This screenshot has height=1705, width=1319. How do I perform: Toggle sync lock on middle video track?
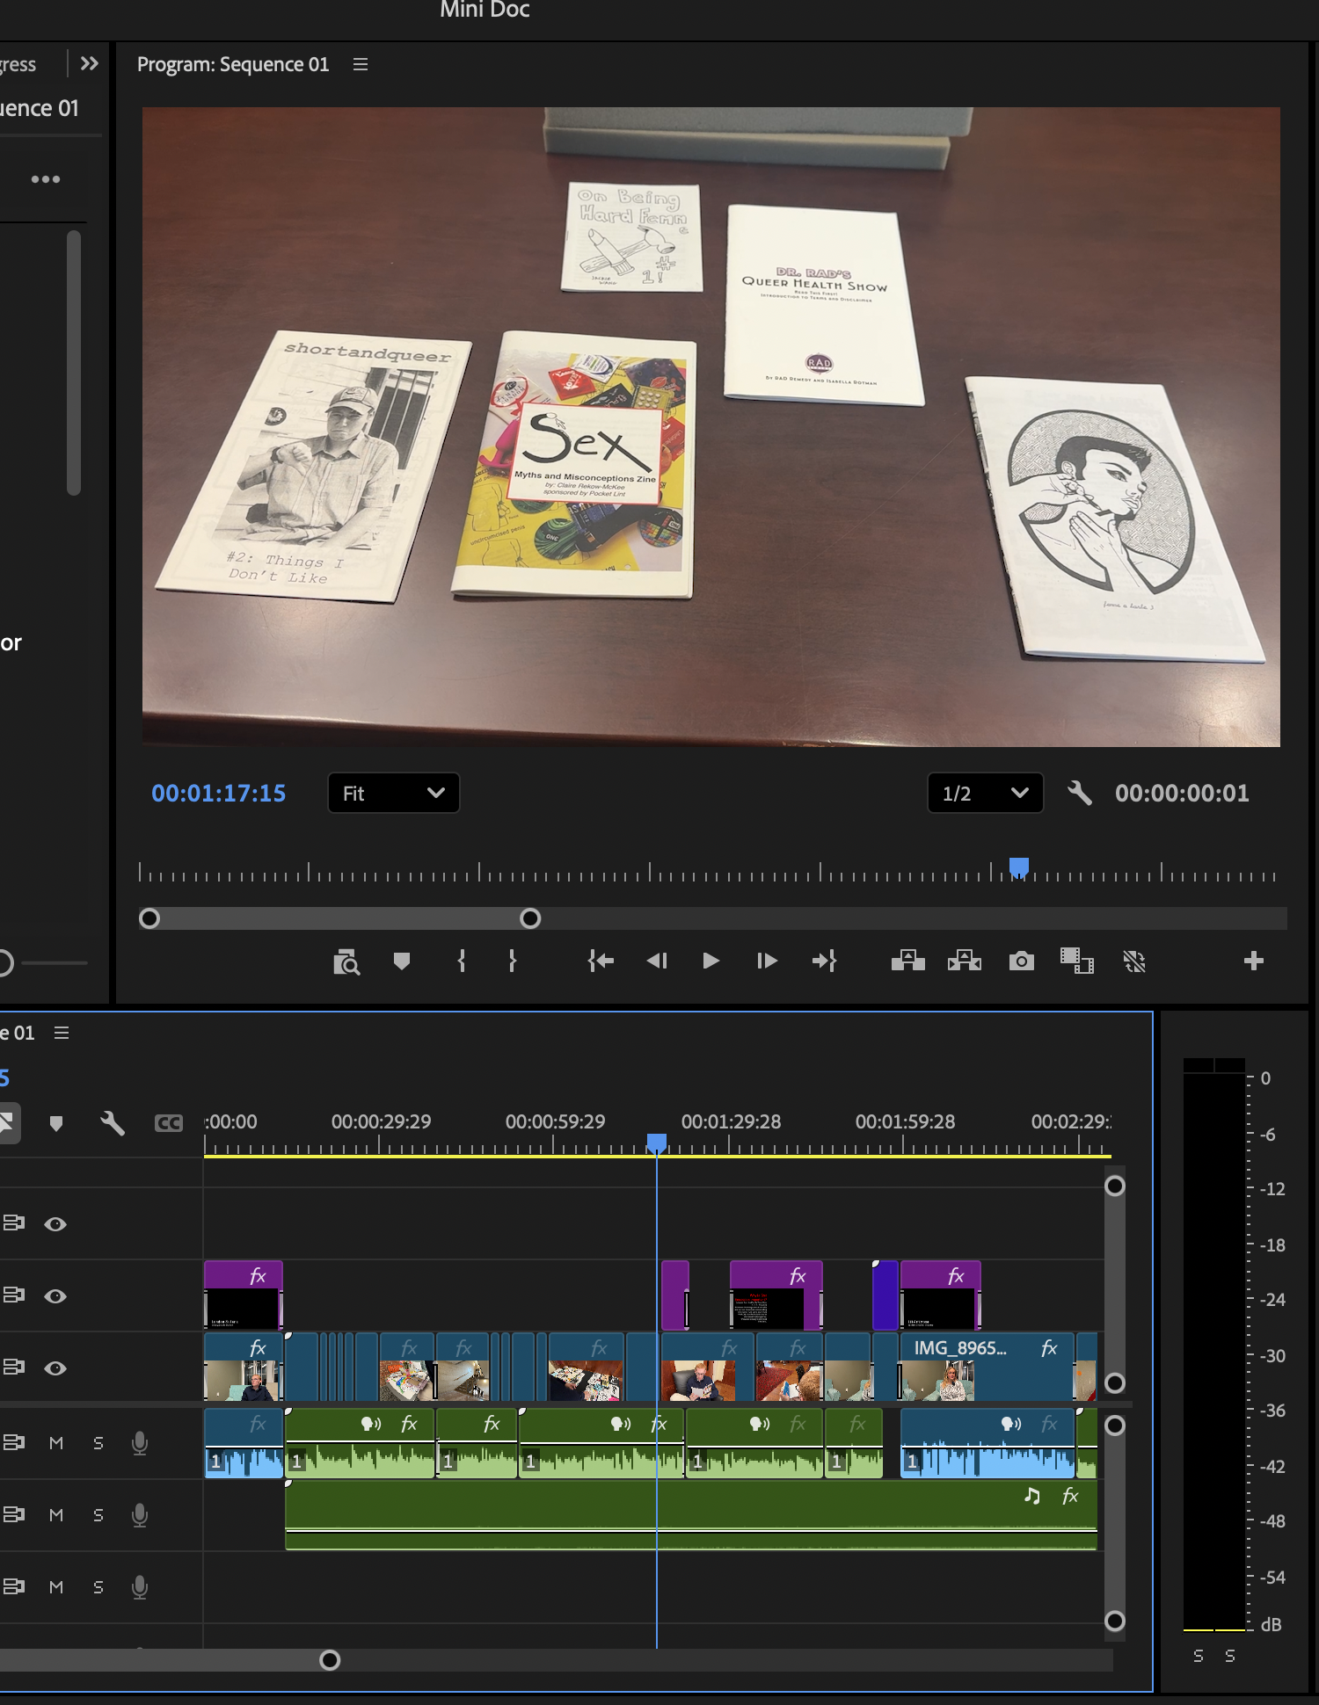coord(14,1295)
